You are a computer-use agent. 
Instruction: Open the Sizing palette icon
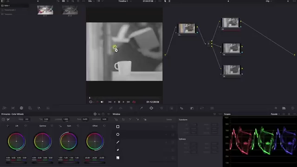point(202,108)
